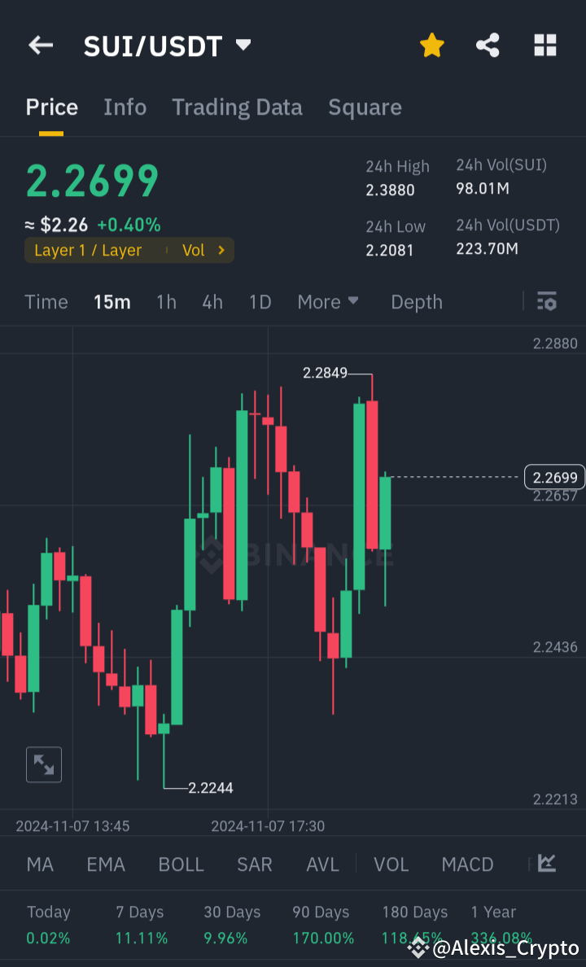
Task: Share the SUI/USDT chart
Action: coord(488,45)
